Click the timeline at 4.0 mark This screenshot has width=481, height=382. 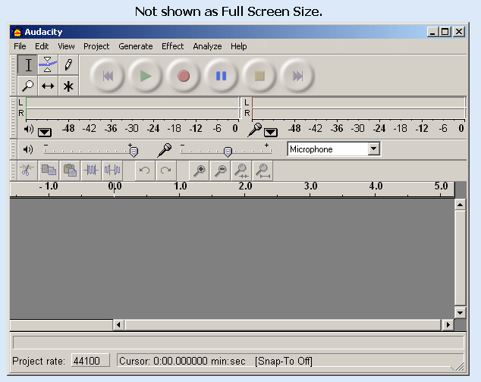tap(376, 186)
